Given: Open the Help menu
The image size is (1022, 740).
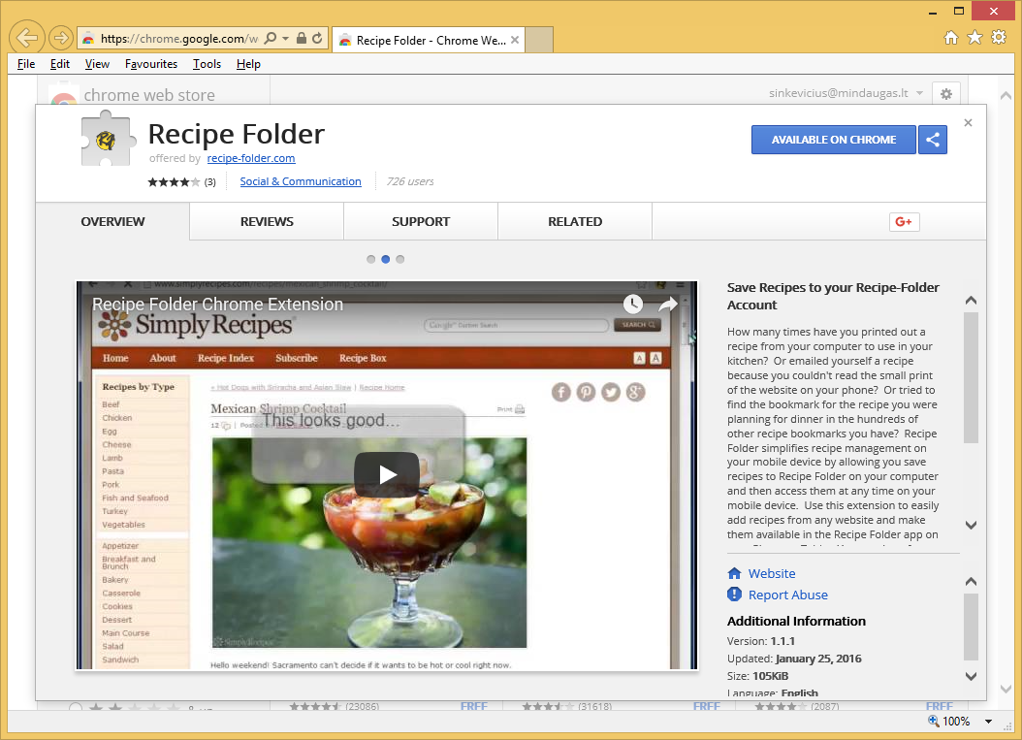Looking at the screenshot, I should point(248,64).
